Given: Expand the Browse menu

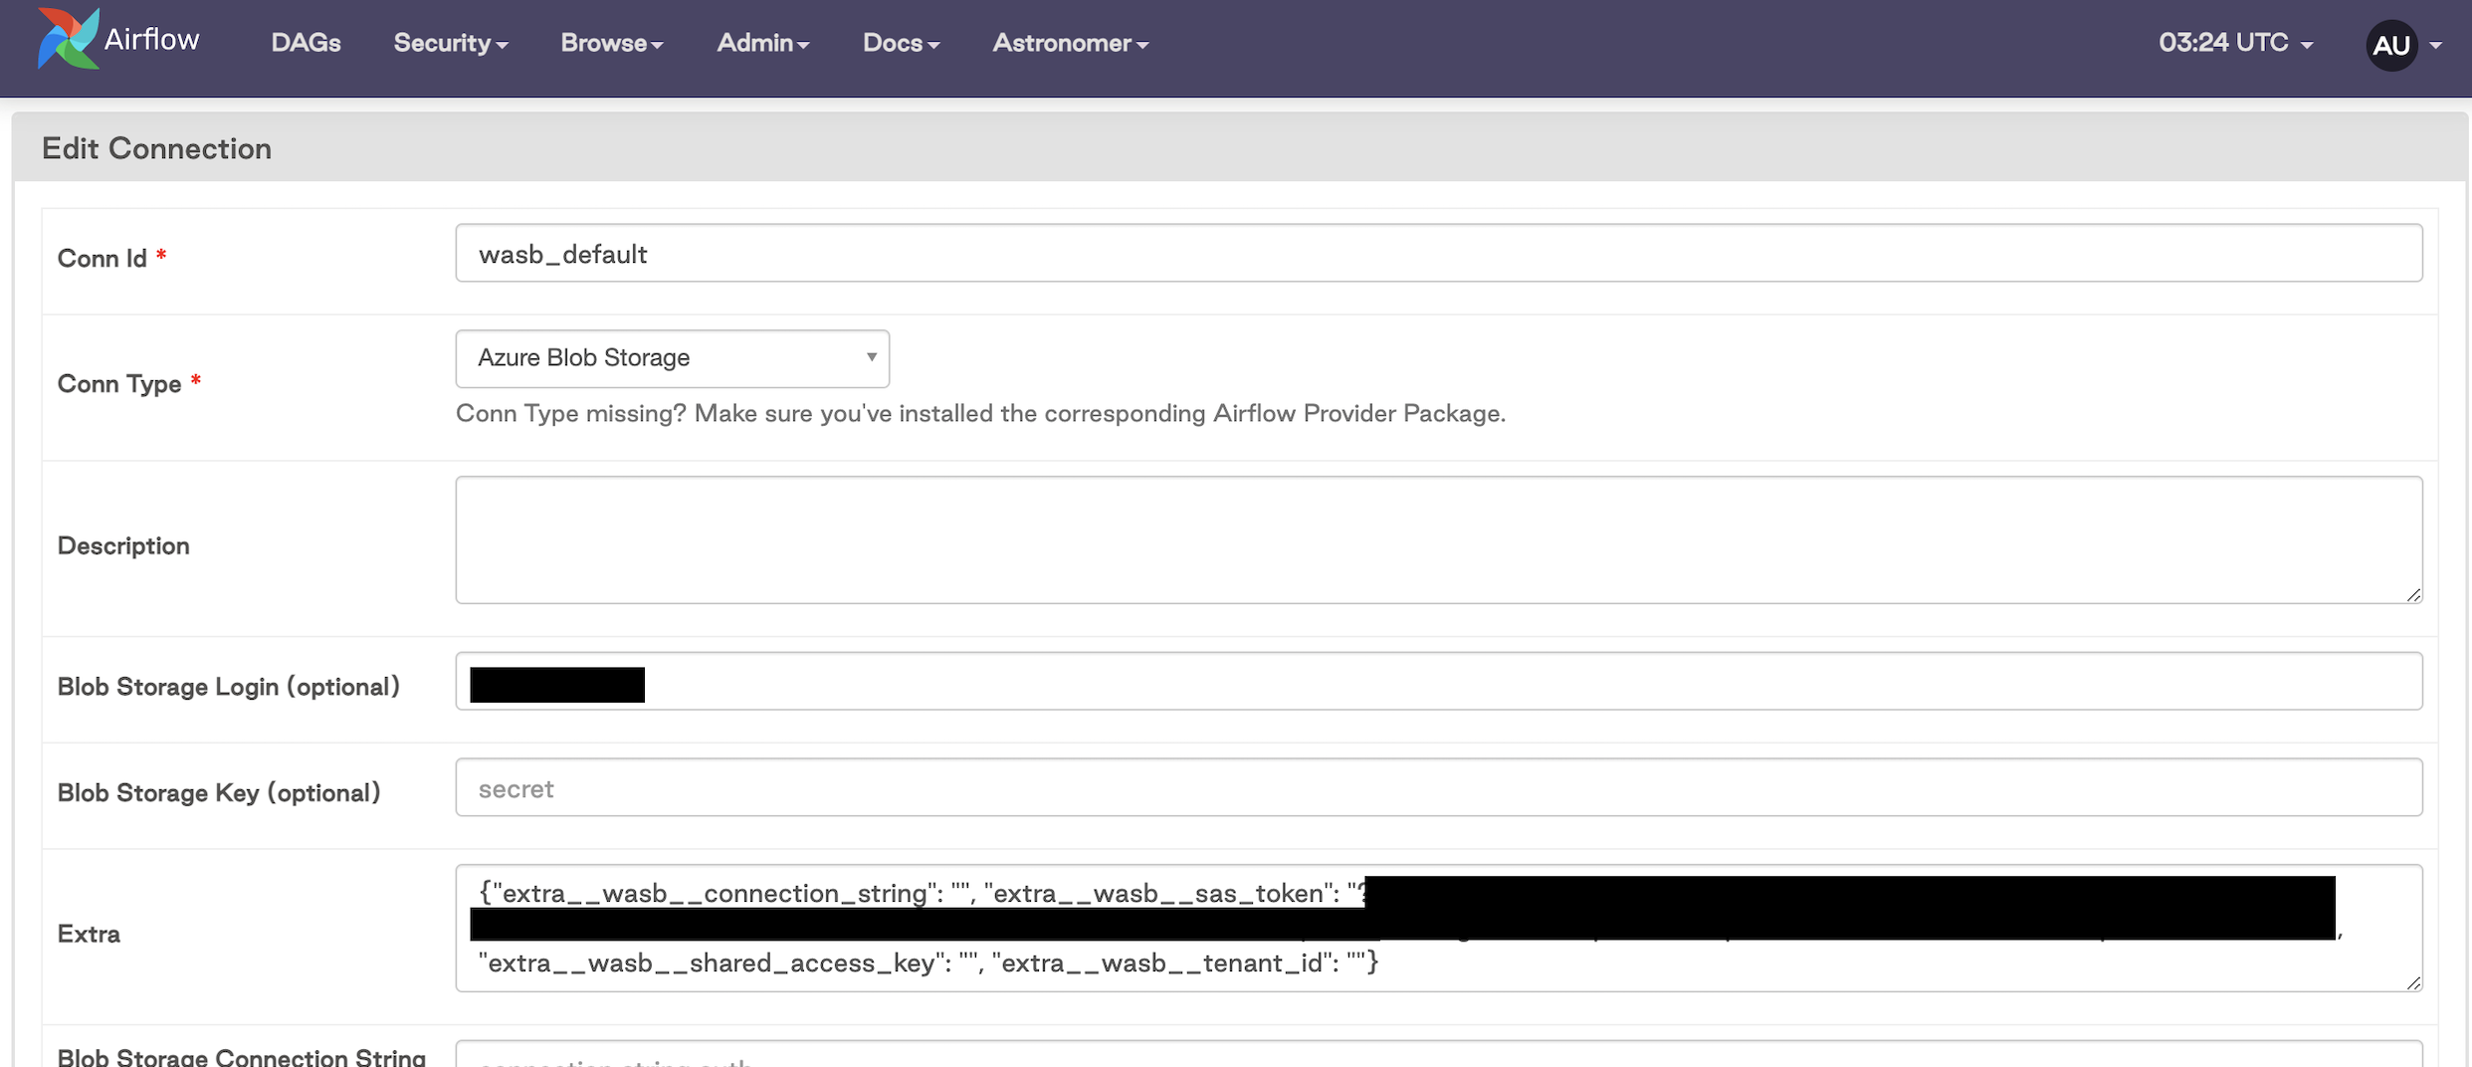Looking at the screenshot, I should pyautogui.click(x=612, y=43).
